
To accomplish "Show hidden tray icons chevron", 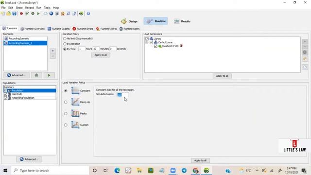I will point(257,171).
